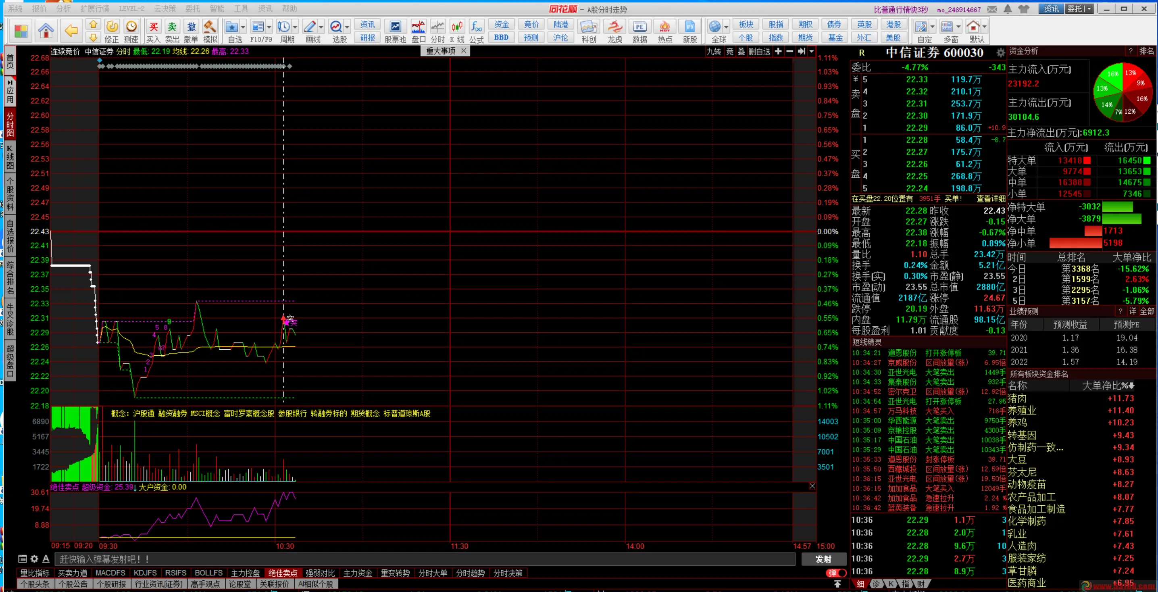1158x592 pixels.
Task: Expand the 选股 dropdown arrow
Action: (x=347, y=27)
